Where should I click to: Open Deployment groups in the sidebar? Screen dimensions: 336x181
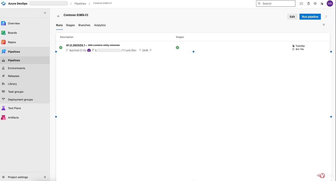pos(20,100)
